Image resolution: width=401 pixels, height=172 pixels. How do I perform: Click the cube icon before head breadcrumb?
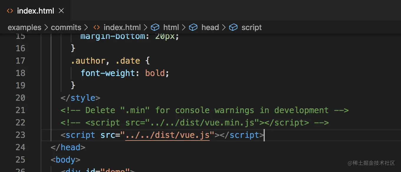193,27
